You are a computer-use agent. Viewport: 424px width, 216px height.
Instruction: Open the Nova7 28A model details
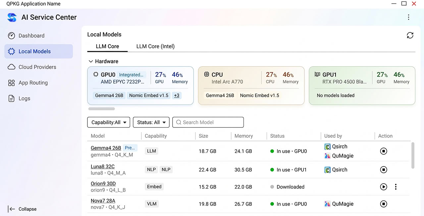103,201
